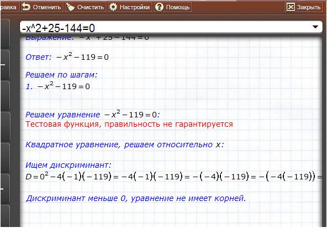Click the 'Дискриминант меньше 0' conclusion line

pyautogui.click(x=136, y=198)
